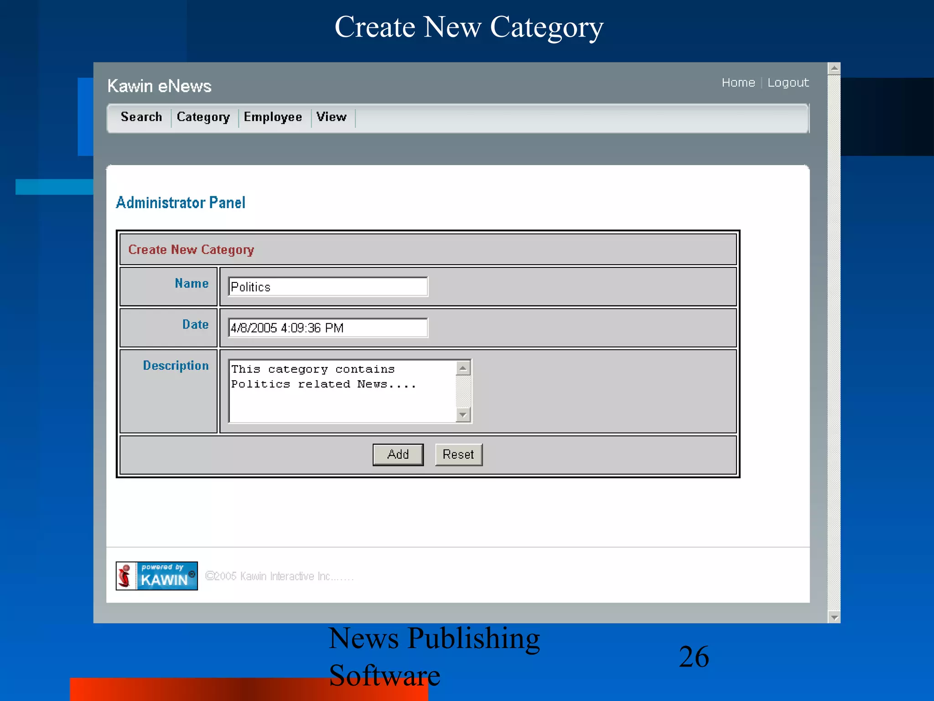This screenshot has width=934, height=701.
Task: Click inside the Description text area
Action: click(342, 391)
